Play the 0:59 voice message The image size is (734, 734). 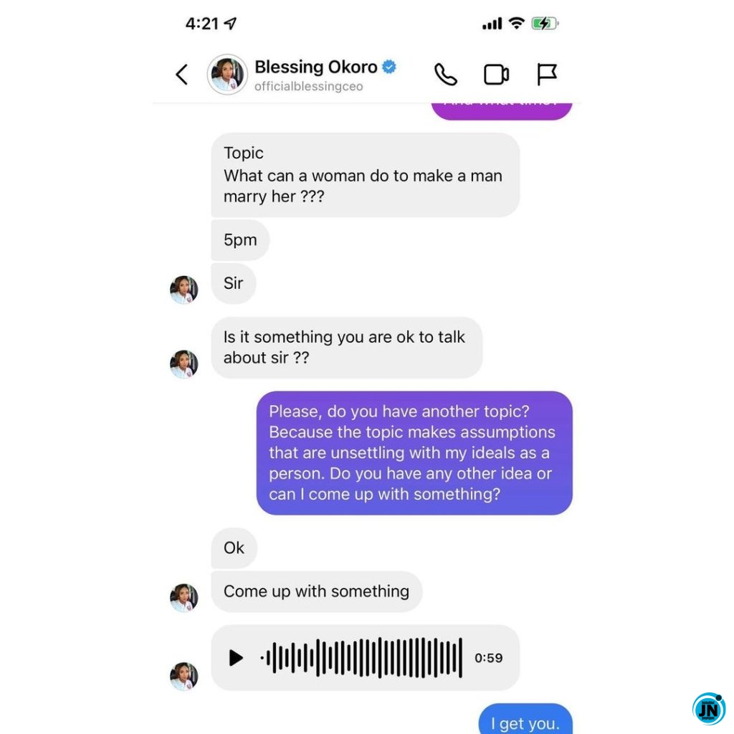coord(236,658)
